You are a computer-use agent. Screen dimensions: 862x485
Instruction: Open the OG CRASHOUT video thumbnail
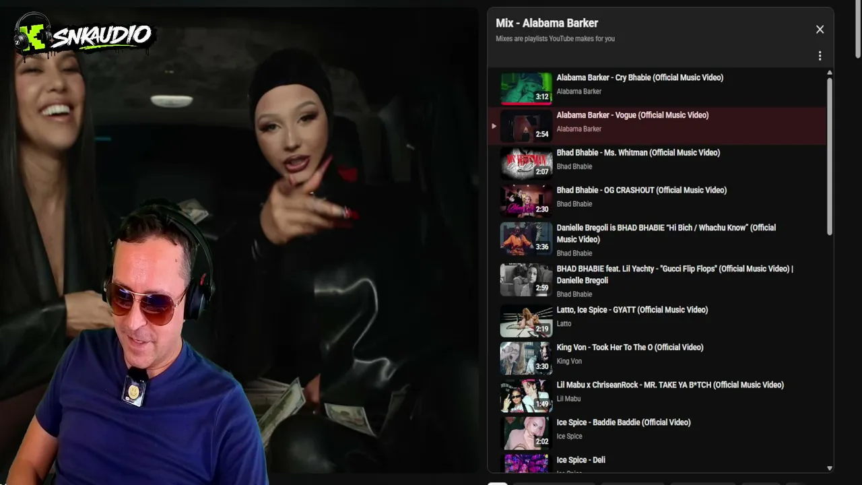point(526,201)
